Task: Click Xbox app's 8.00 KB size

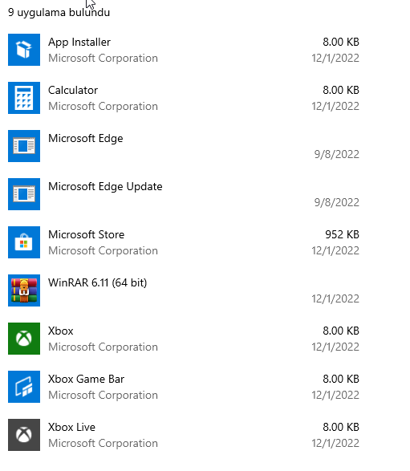Action: (x=341, y=331)
